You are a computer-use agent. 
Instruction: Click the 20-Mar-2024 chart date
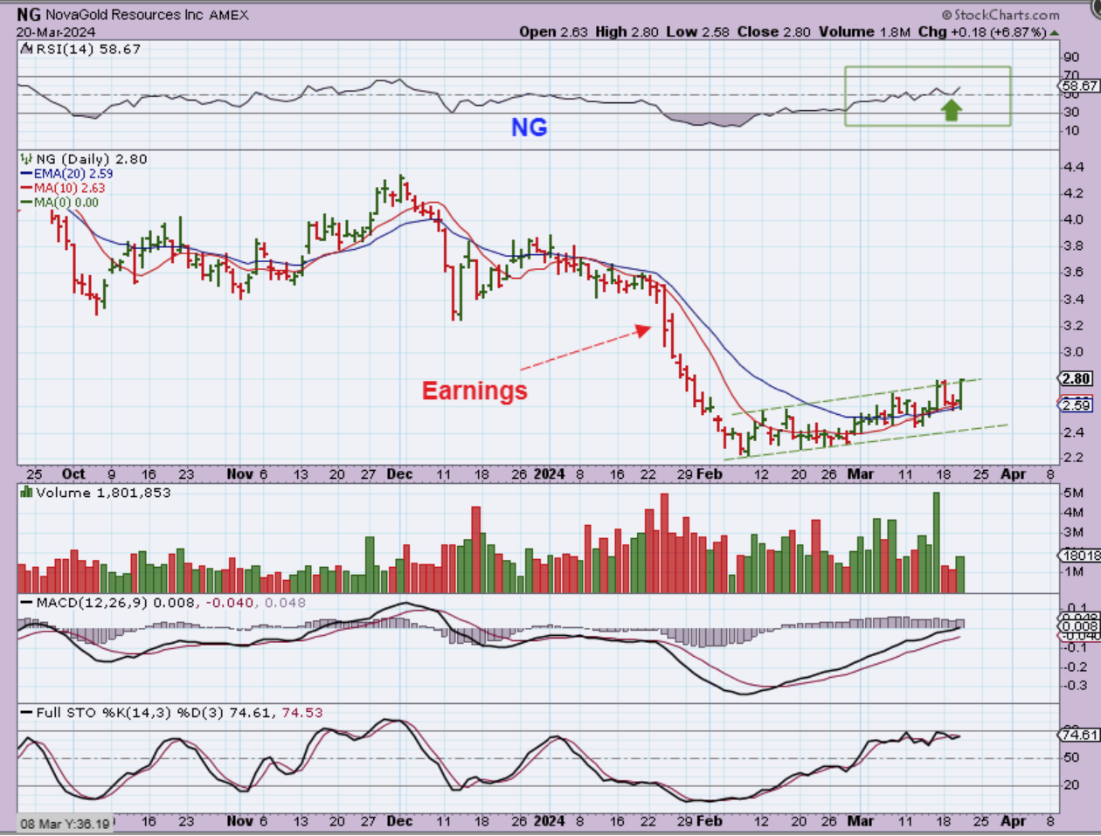56,32
